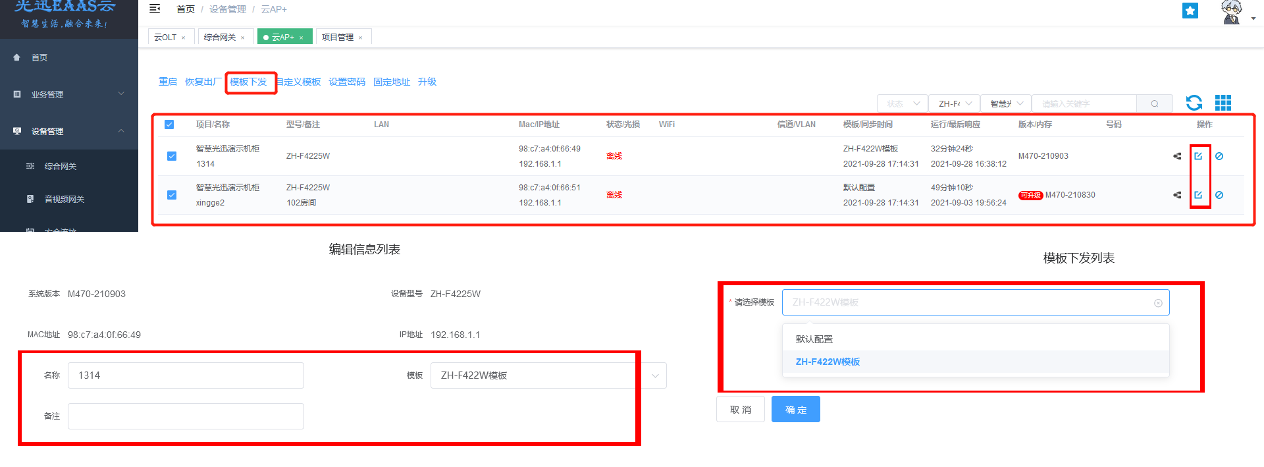1264x467 pixels.
Task: Select 默认配置 from the template list
Action: tap(814, 339)
